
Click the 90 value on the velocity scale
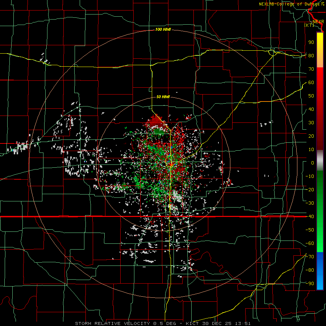[x=311, y=42]
